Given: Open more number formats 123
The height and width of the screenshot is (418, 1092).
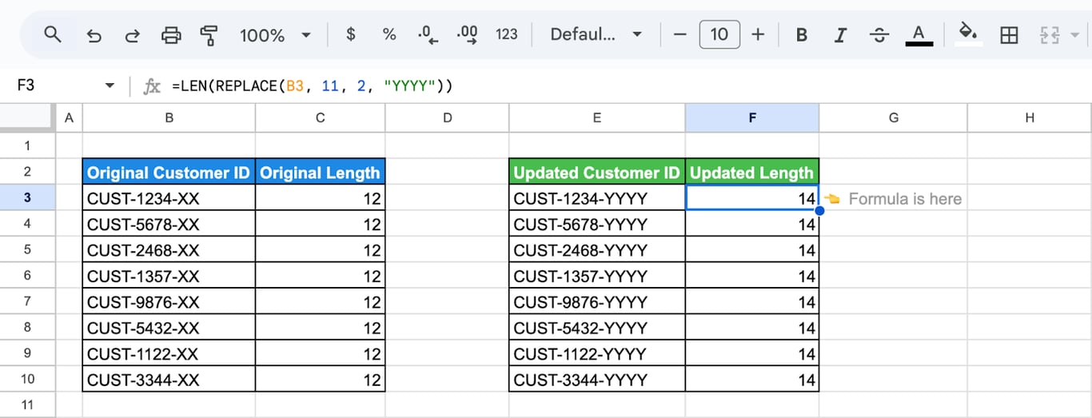Looking at the screenshot, I should click(507, 34).
